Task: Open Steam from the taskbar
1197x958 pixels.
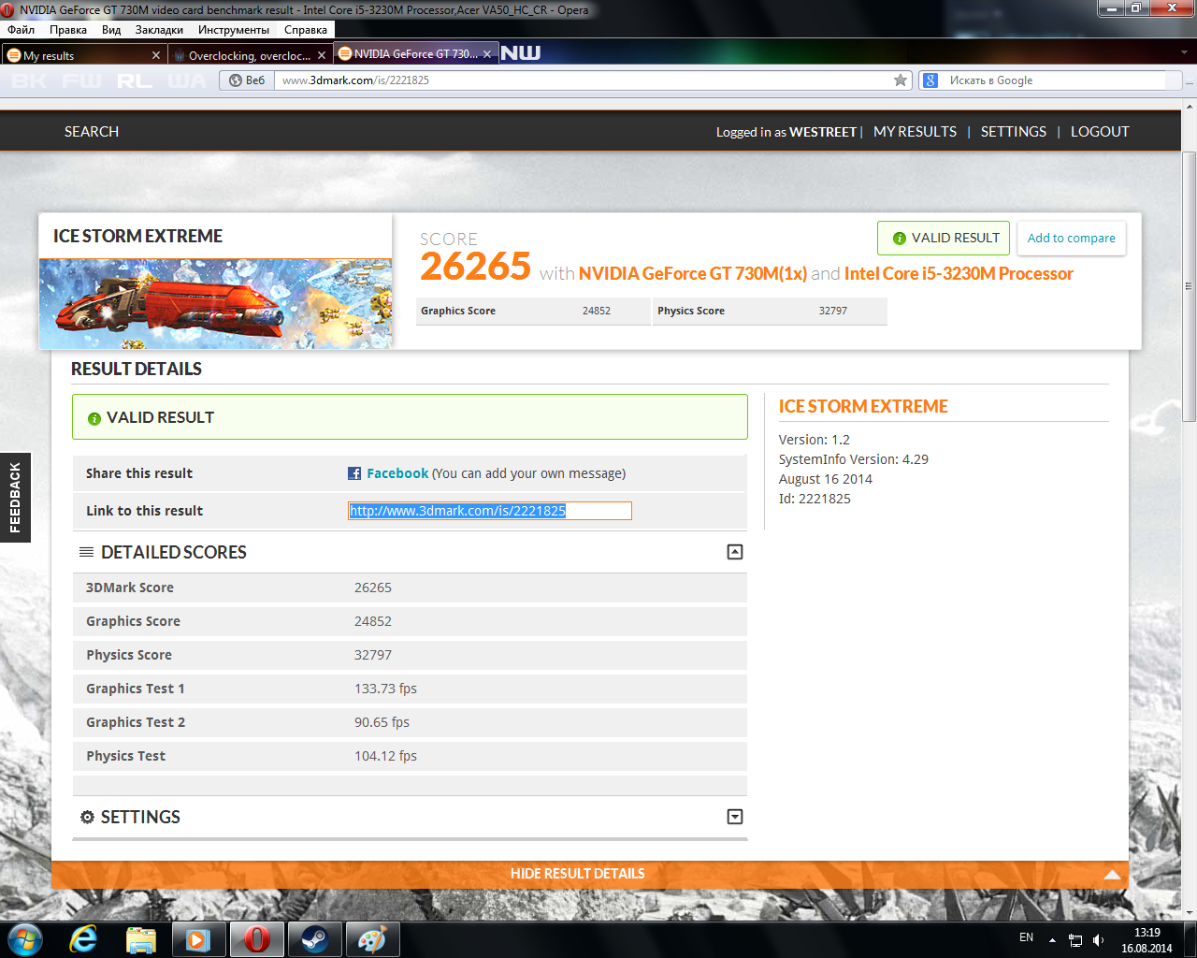Action: [x=314, y=938]
